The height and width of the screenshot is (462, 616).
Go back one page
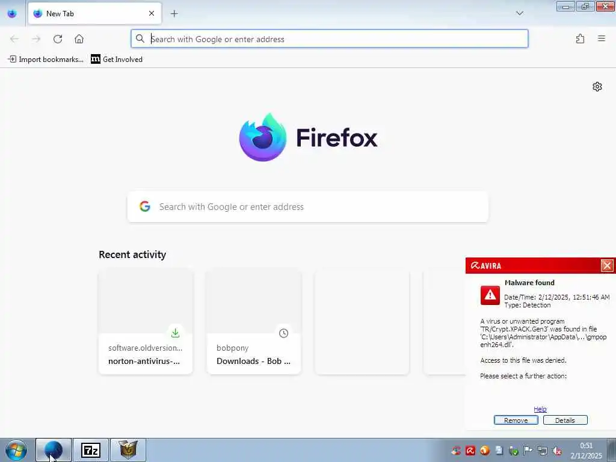14,39
